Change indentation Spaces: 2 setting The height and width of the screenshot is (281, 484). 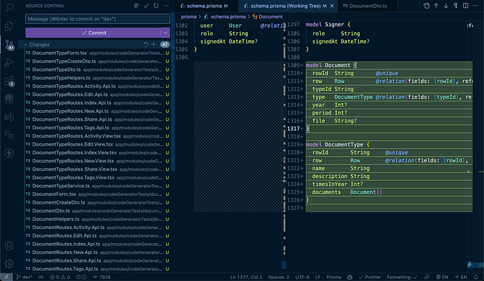pos(279,277)
